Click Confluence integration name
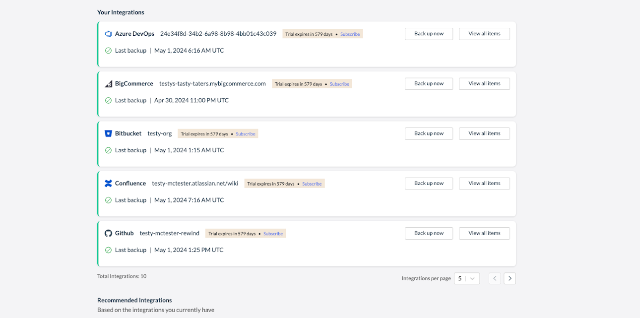 click(x=130, y=184)
